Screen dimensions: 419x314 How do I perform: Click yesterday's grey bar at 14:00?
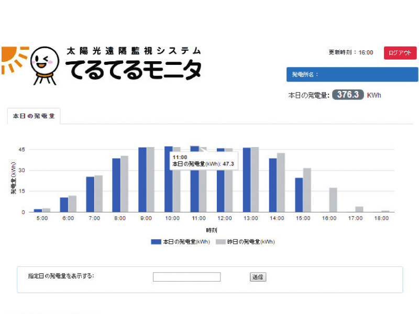coord(281,182)
